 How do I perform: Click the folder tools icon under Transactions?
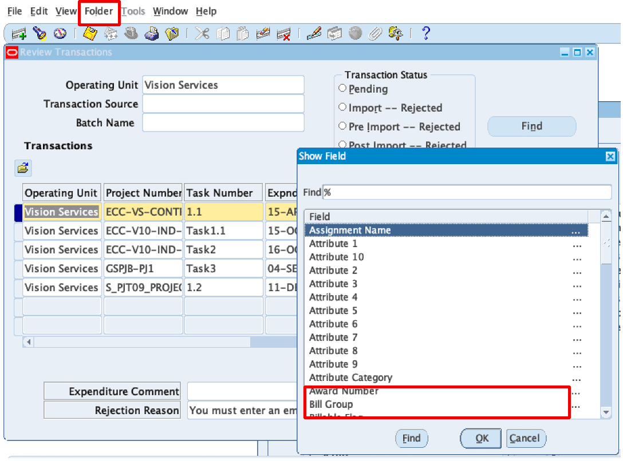pyautogui.click(x=23, y=168)
